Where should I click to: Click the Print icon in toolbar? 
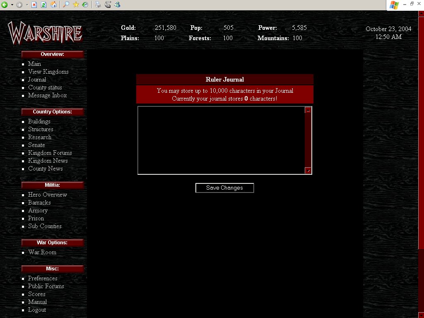point(98,5)
